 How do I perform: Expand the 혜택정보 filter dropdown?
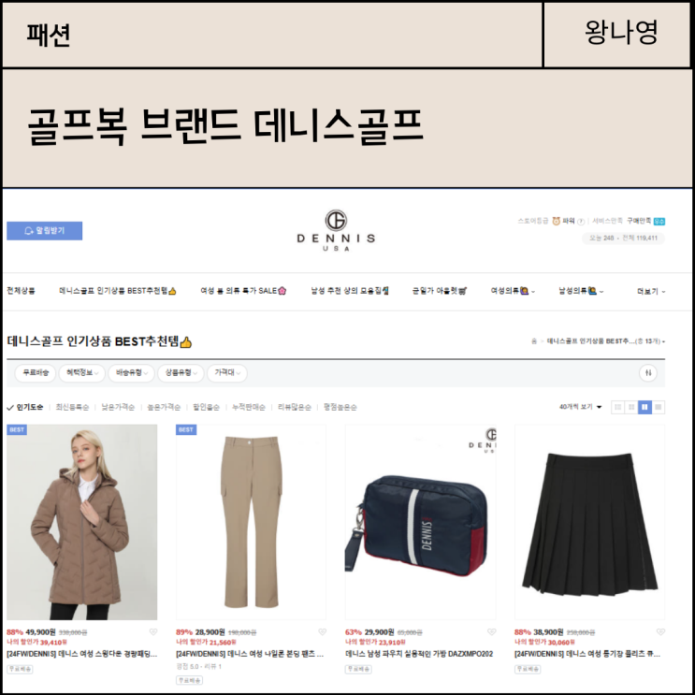point(82,373)
